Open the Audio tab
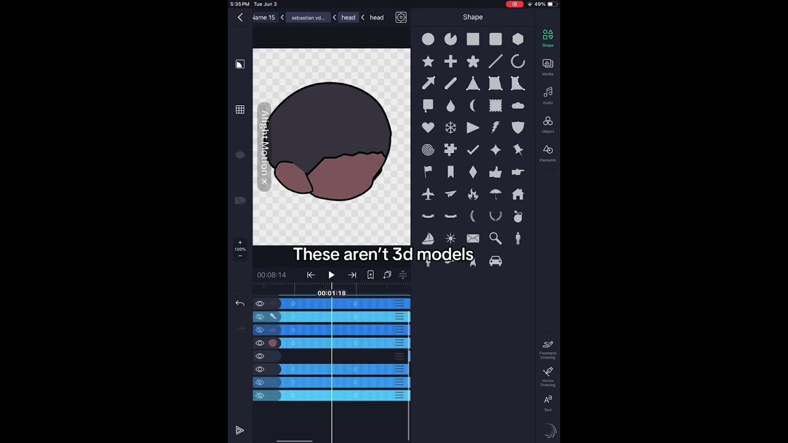The image size is (788, 443). click(548, 96)
